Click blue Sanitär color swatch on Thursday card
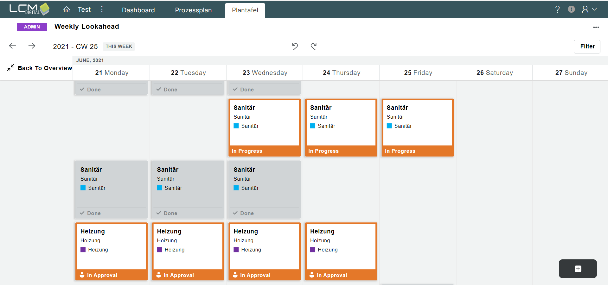 pyautogui.click(x=313, y=126)
